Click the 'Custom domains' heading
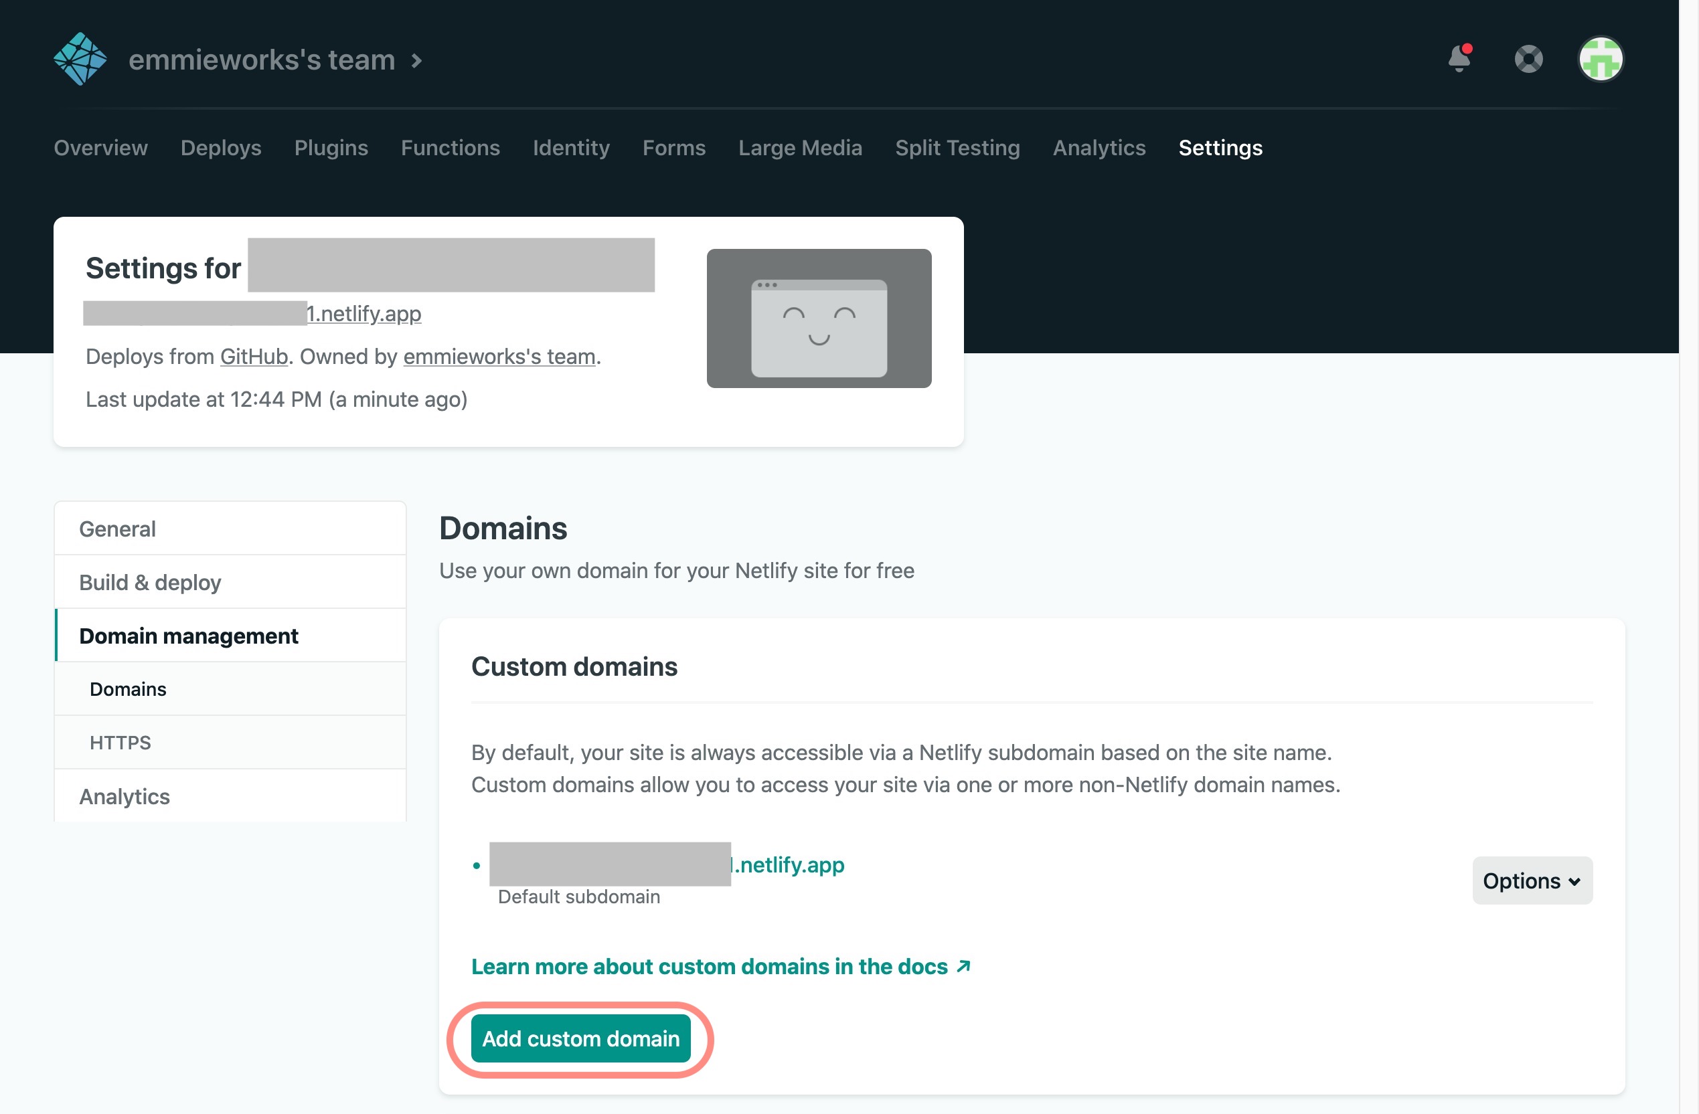Viewport: 1699px width, 1114px height. point(574,666)
